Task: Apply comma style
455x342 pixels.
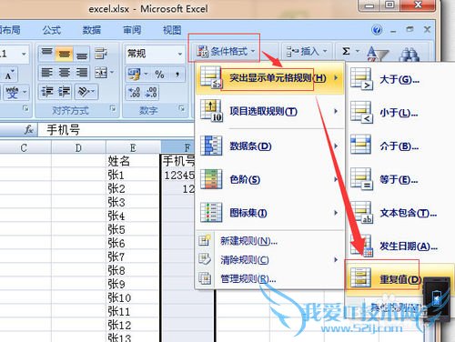Action: (177, 74)
